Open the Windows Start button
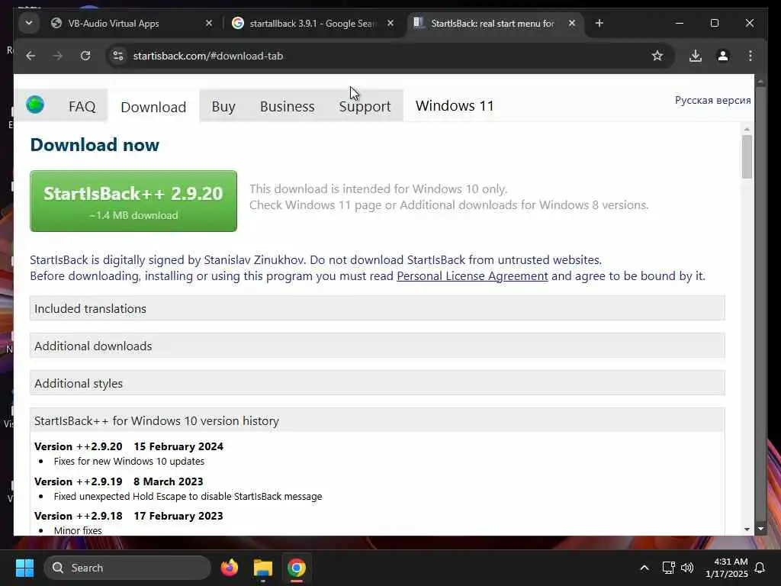This screenshot has width=781, height=586. (x=24, y=568)
